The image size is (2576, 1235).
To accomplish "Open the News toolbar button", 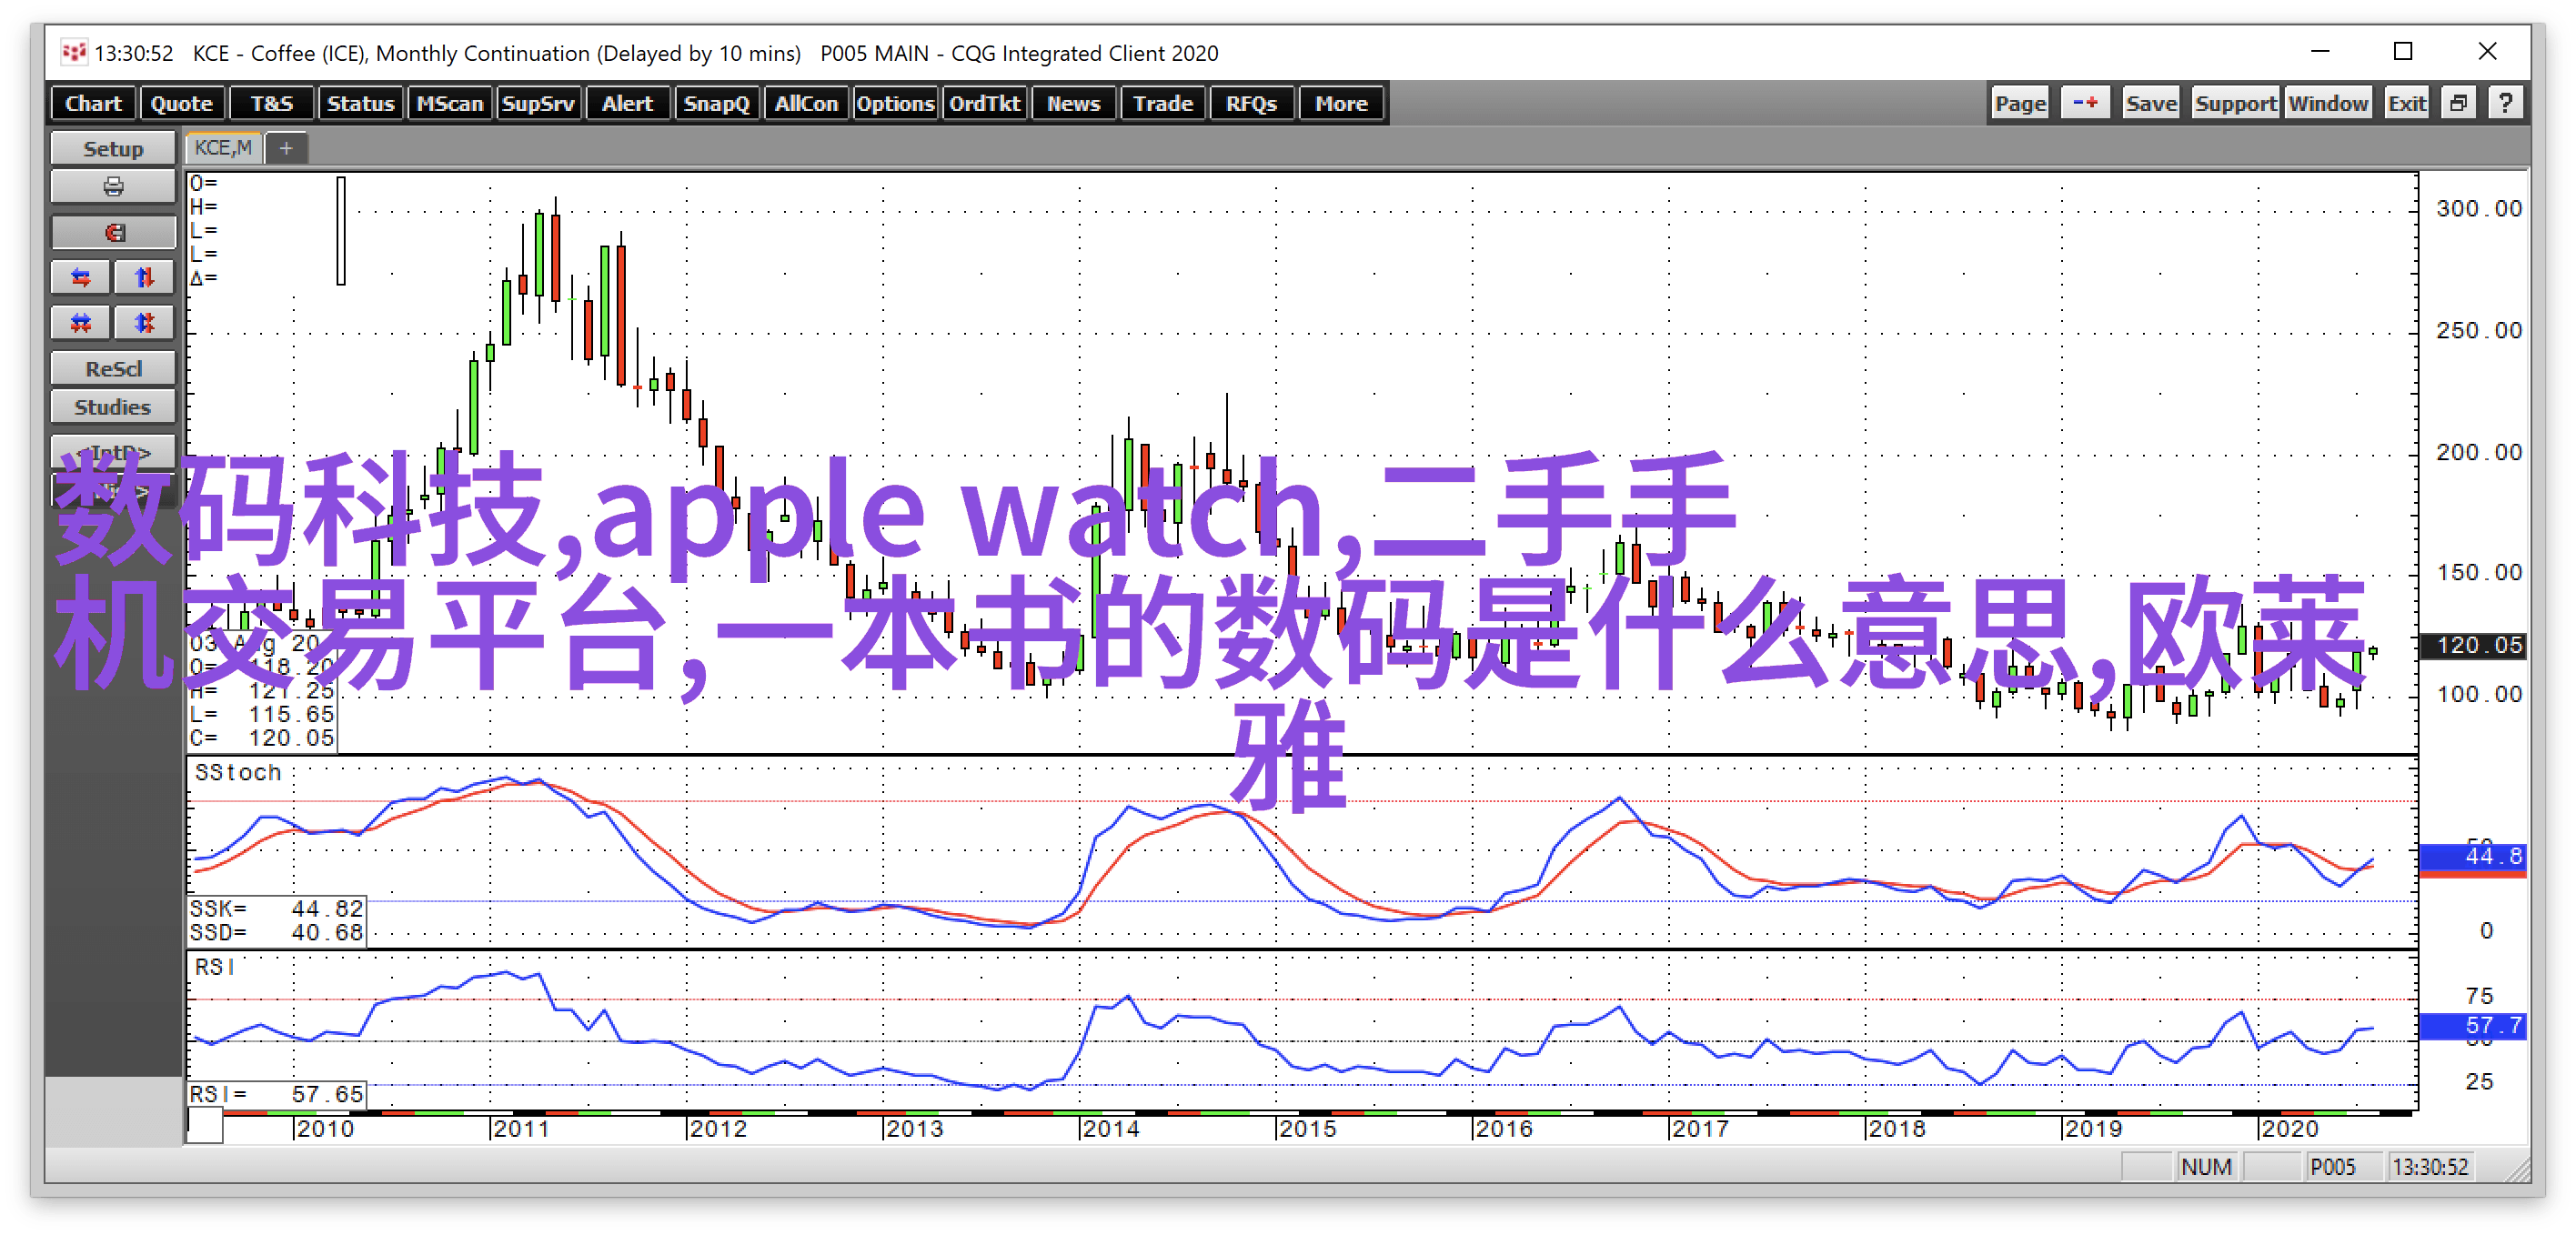I will click(1073, 103).
